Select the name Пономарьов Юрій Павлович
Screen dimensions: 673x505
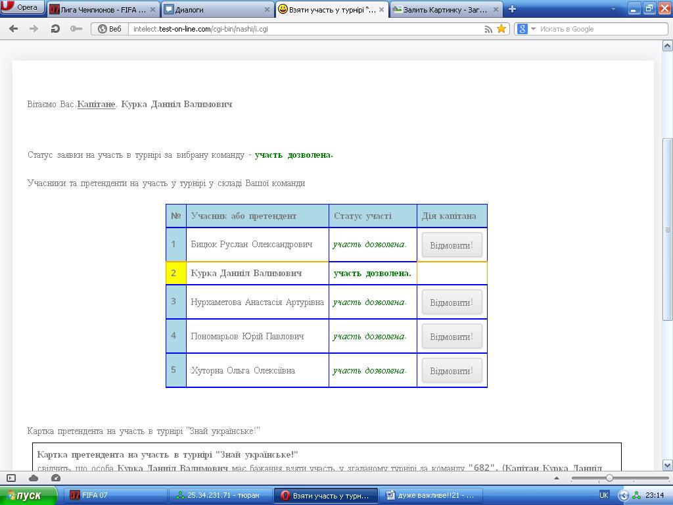[x=247, y=336]
